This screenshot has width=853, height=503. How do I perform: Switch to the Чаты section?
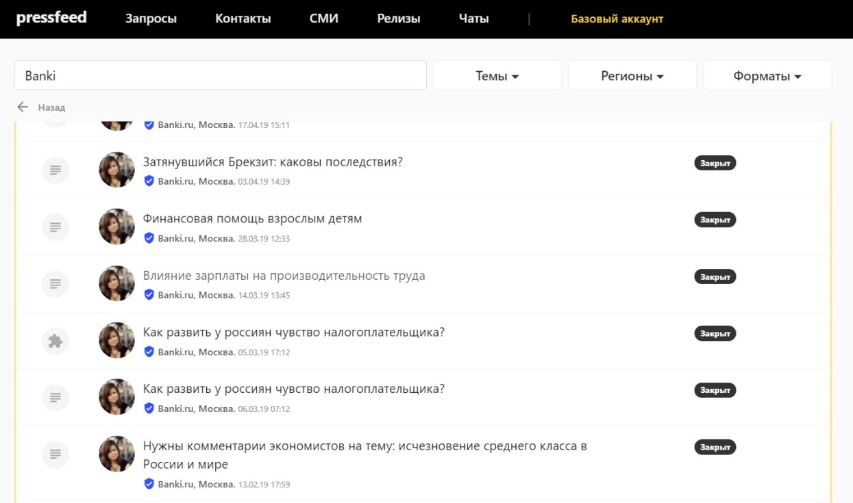click(x=473, y=18)
